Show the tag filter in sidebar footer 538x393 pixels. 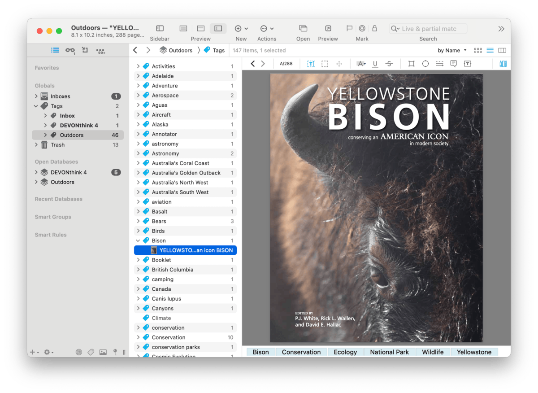point(91,352)
